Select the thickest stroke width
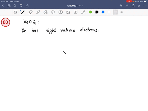Screen dimensions: 148x111 (x=121, y=12)
